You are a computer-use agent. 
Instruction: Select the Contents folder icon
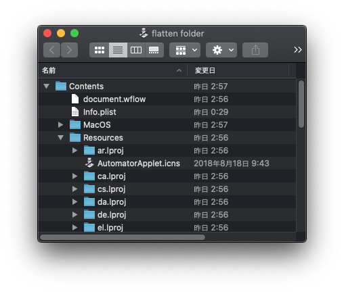[x=61, y=86]
